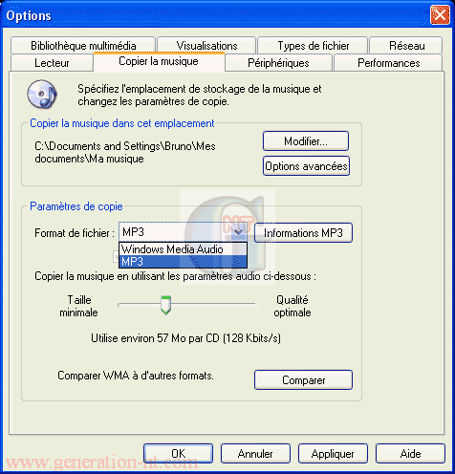455x474 pixels.
Task: Open Options avancées
Action: 306,166
